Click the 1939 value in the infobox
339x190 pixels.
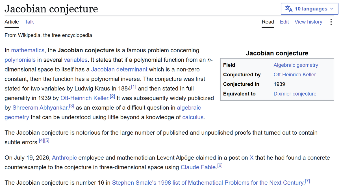(279, 84)
